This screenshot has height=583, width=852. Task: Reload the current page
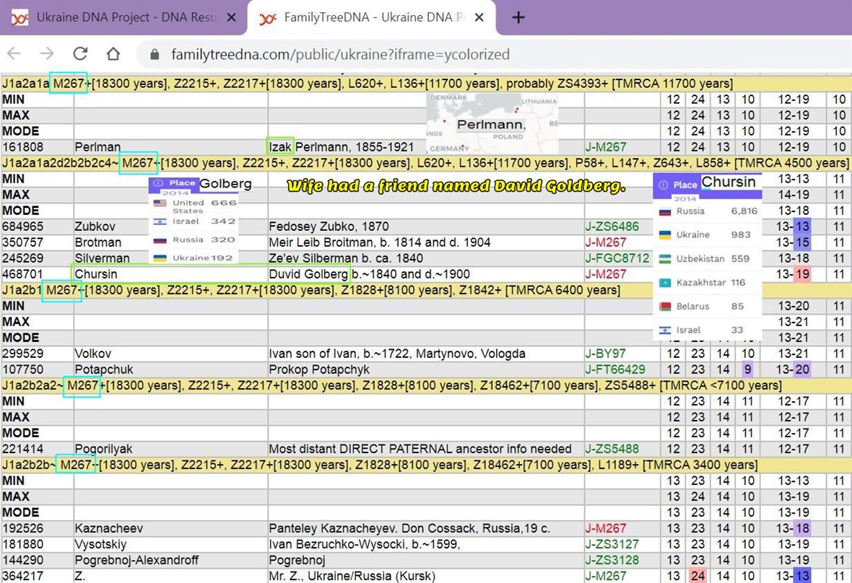point(80,54)
